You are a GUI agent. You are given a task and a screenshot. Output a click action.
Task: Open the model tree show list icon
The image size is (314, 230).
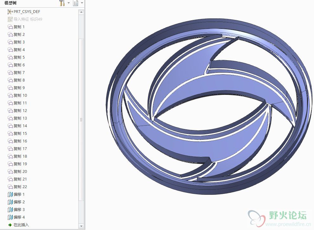75,3
